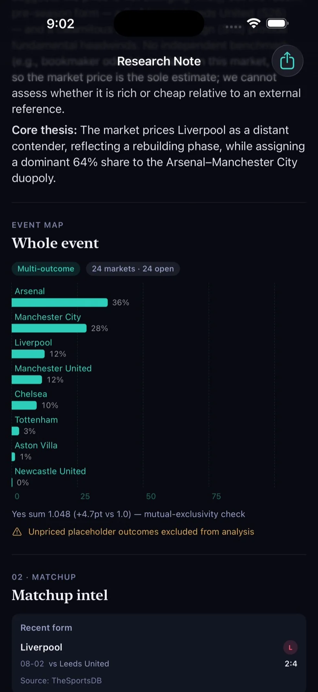Tap the battery status icon
The width and height of the screenshot is (318, 692).
pos(277,23)
